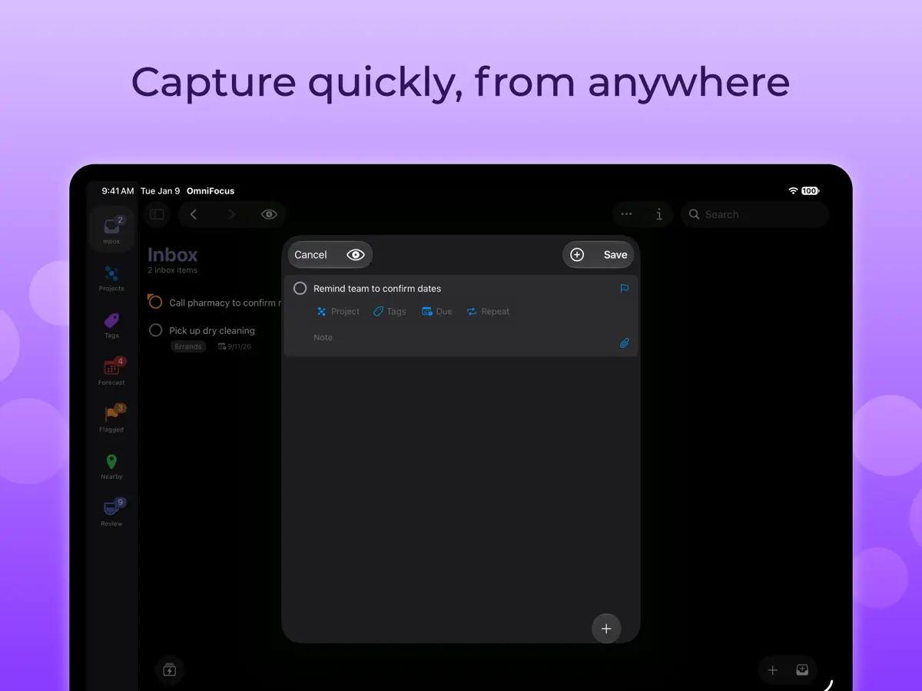Check off 'Pick up dry cleaning' circle

[155, 330]
